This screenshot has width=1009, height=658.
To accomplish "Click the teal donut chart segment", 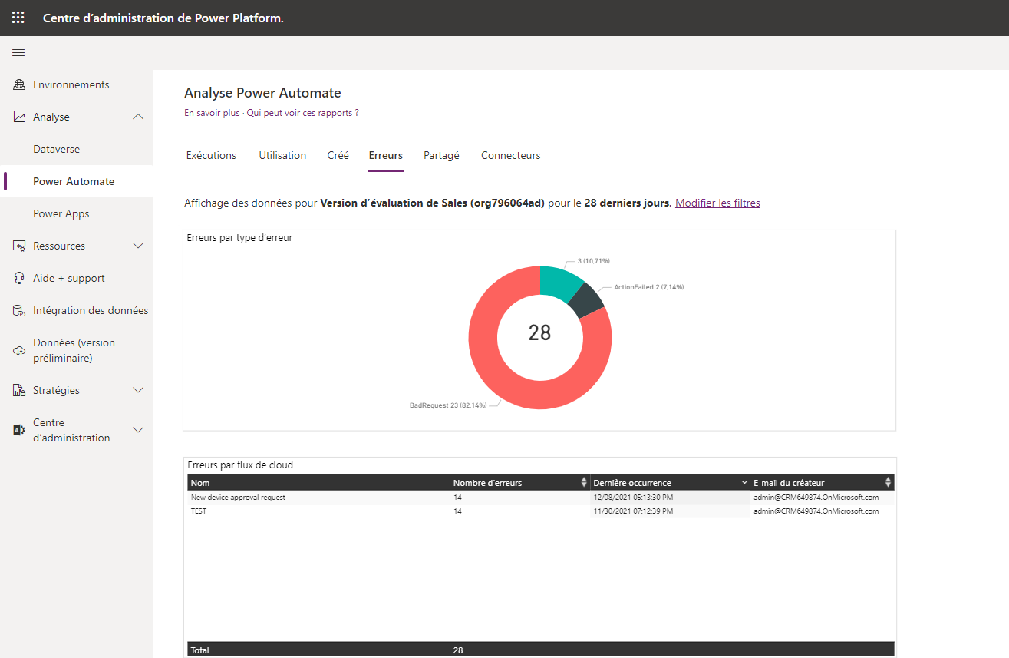I will click(x=560, y=283).
